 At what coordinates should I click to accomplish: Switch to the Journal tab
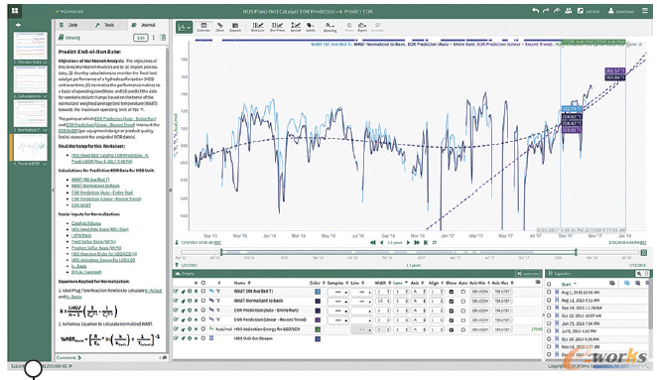click(148, 25)
